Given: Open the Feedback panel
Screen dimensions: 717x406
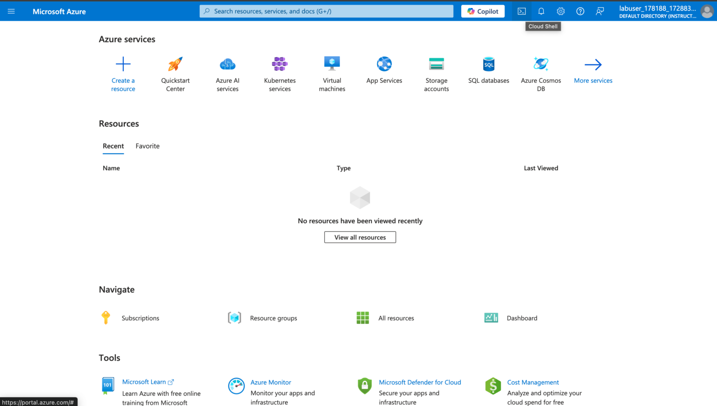Looking at the screenshot, I should 600,11.
